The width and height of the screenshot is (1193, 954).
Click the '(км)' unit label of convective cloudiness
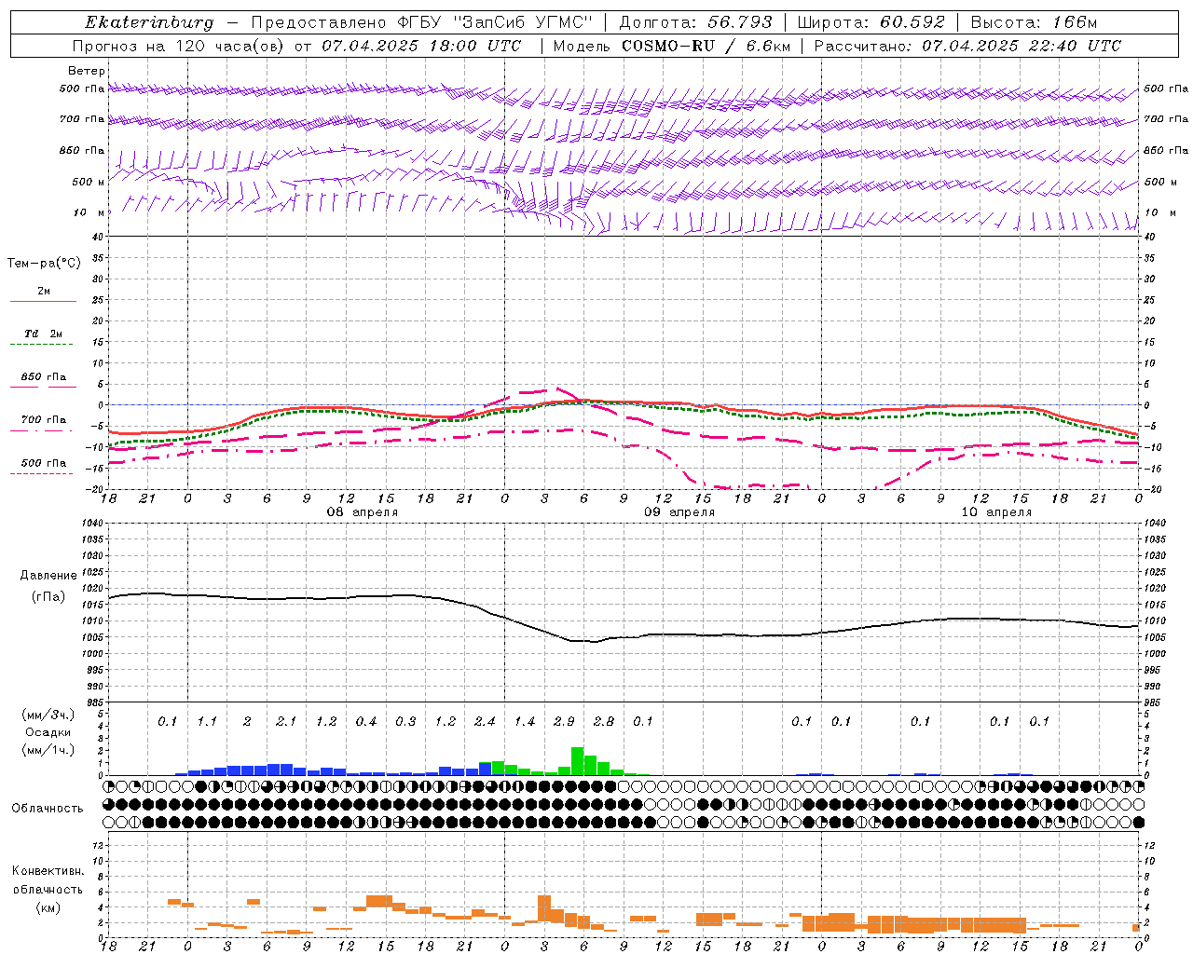pyautogui.click(x=48, y=907)
